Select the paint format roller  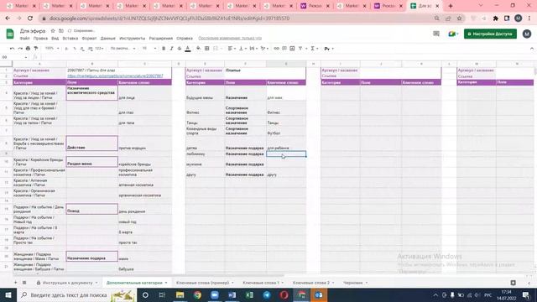35,49
